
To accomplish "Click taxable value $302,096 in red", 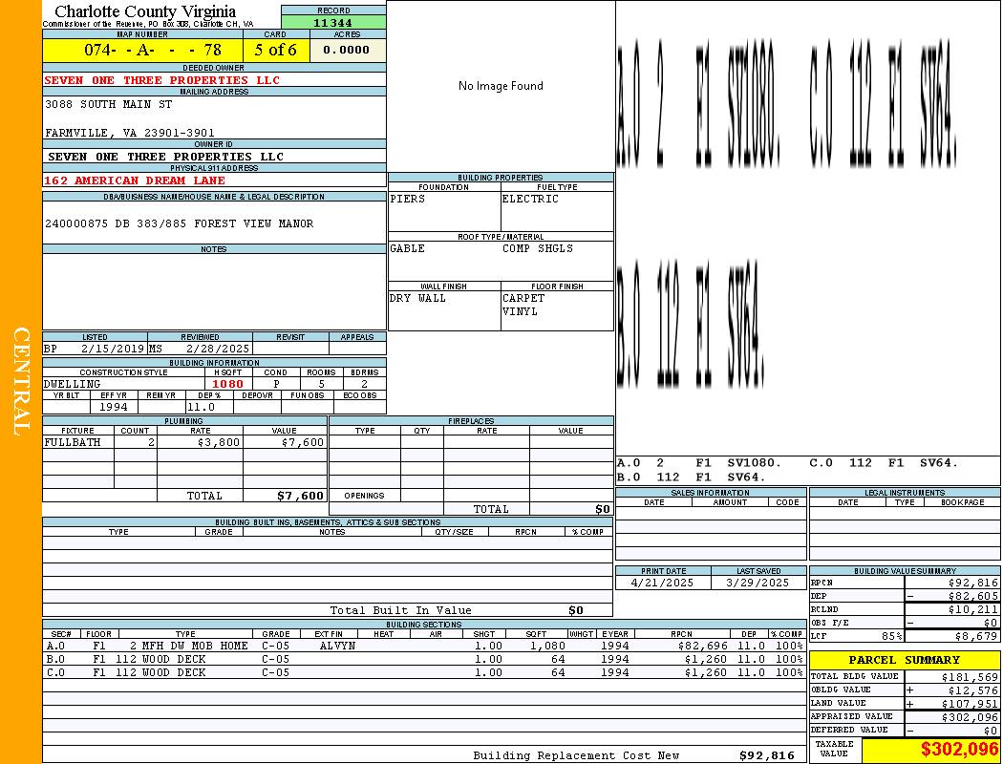I will click(959, 750).
